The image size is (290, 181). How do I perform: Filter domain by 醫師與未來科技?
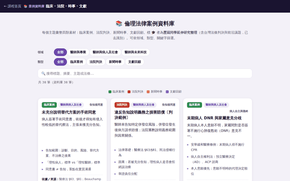point(135,52)
